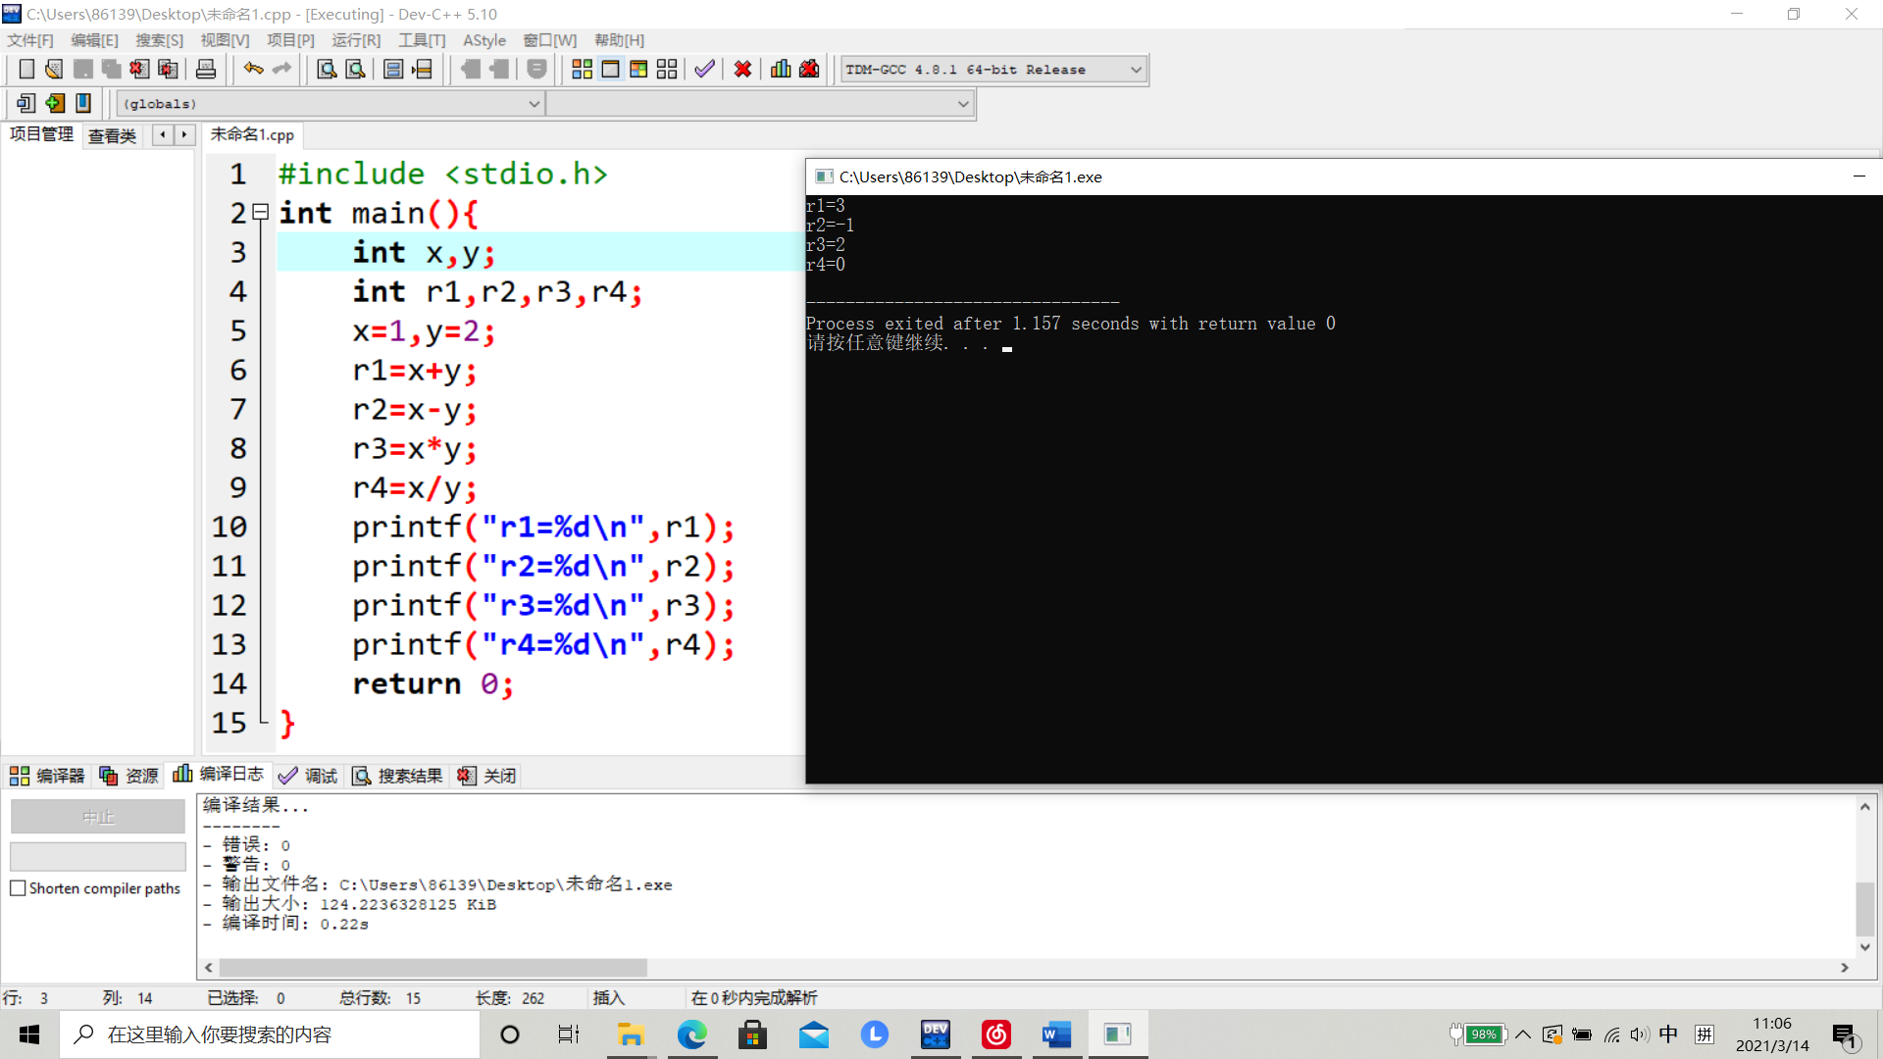Enable Shorten compiler paths checkbox
1883x1059 pixels.
click(x=18, y=888)
